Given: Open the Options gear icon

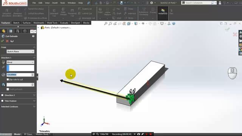Looking at the screenshot, I should [x=152, y=3].
